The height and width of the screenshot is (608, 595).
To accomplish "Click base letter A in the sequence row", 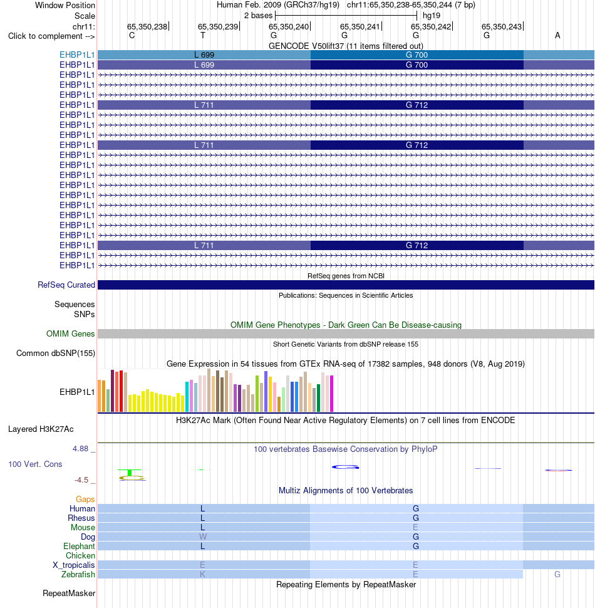I will (x=557, y=36).
